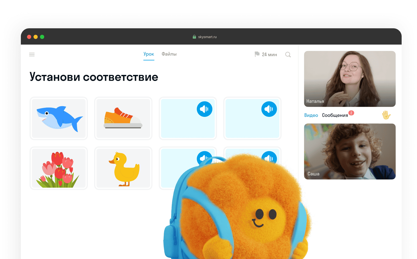
Task: Click the lock icon beside skysmart.ru
Action: tap(194, 37)
